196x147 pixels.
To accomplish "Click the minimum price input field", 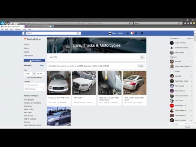I will (28, 73).
